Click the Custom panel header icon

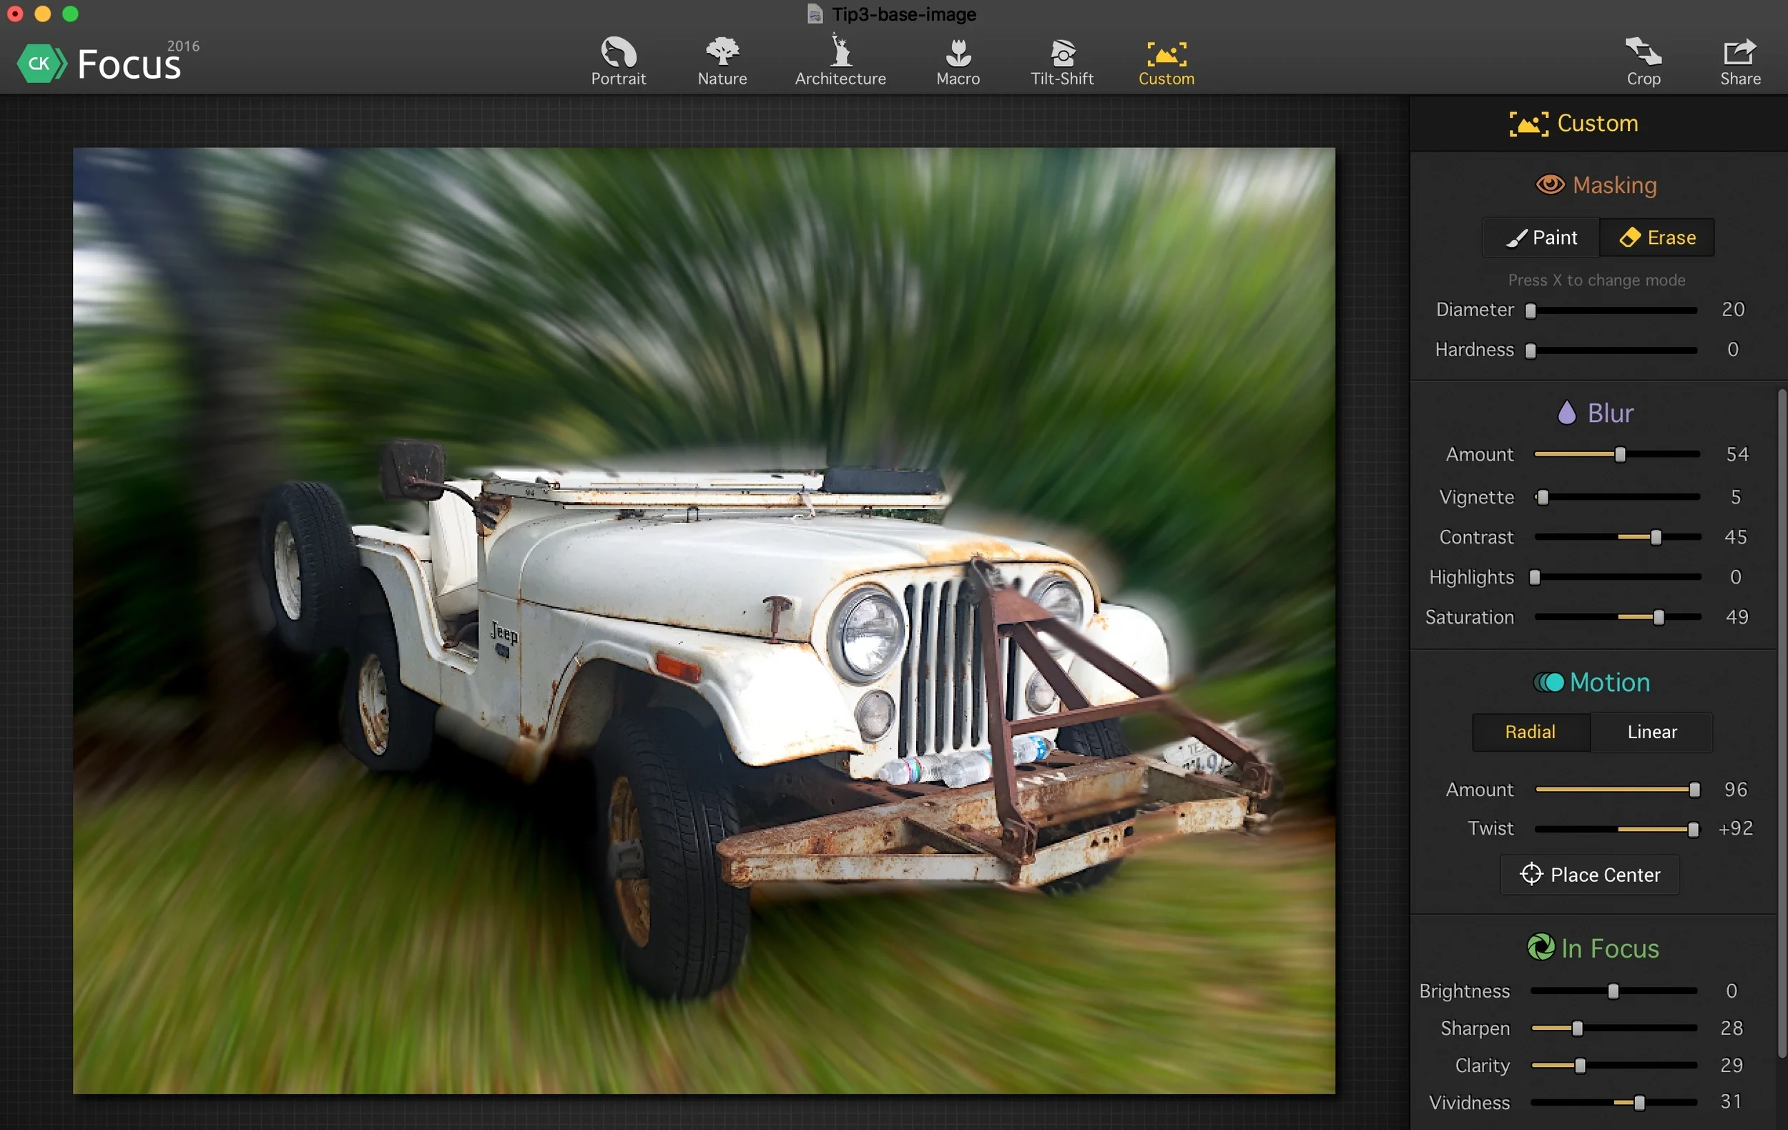click(x=1528, y=123)
